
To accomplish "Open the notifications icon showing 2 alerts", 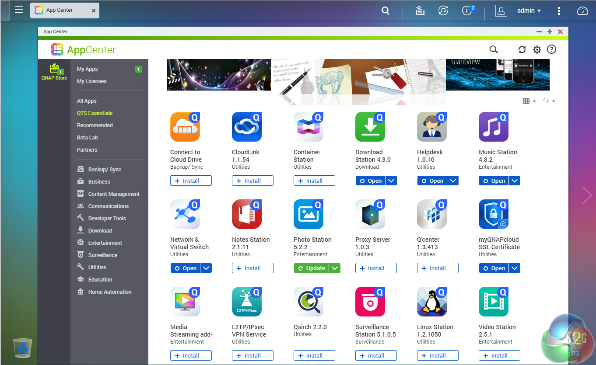I will [467, 10].
